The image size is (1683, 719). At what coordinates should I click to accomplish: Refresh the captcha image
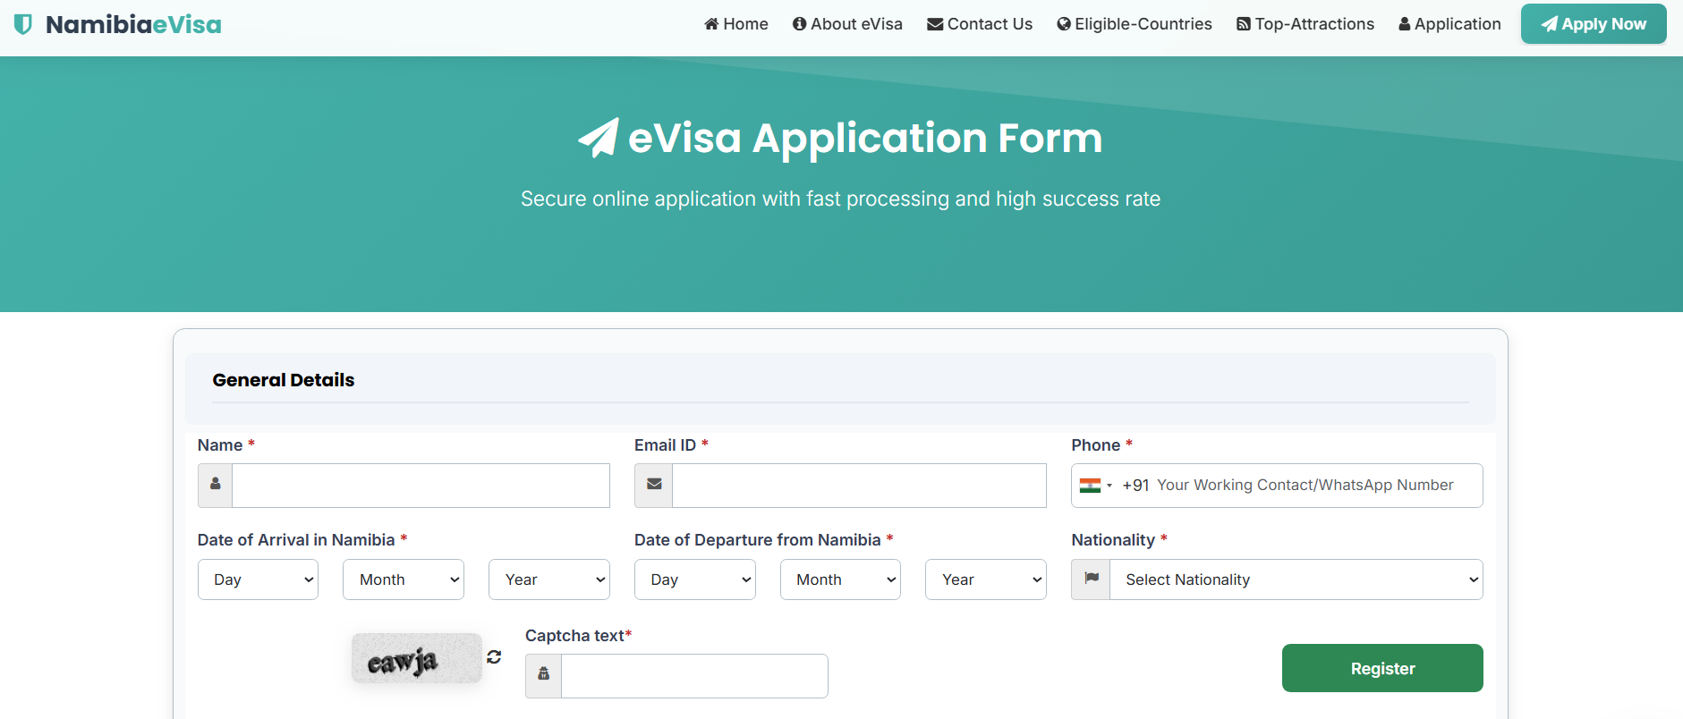point(494,657)
